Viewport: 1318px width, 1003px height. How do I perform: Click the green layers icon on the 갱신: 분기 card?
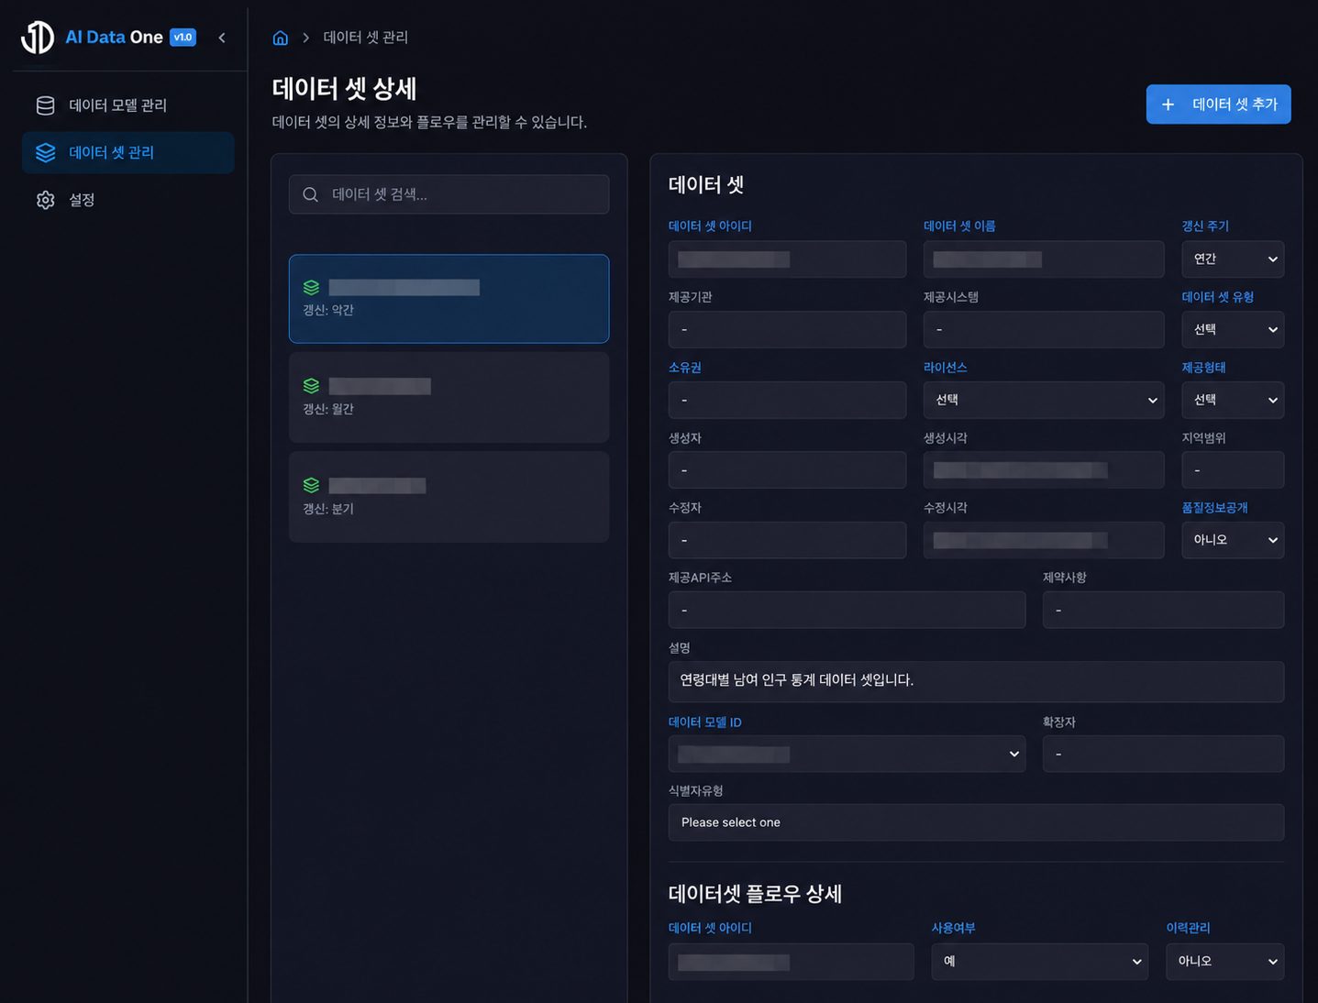[312, 485]
